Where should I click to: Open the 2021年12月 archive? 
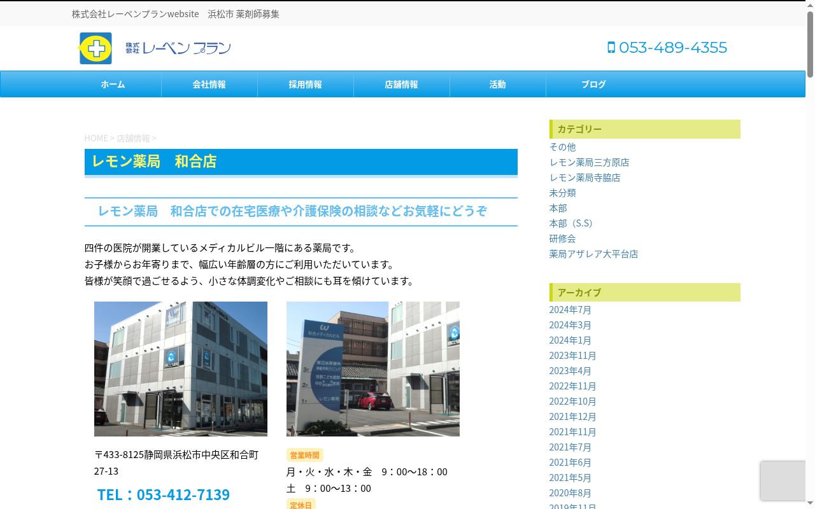573,417
